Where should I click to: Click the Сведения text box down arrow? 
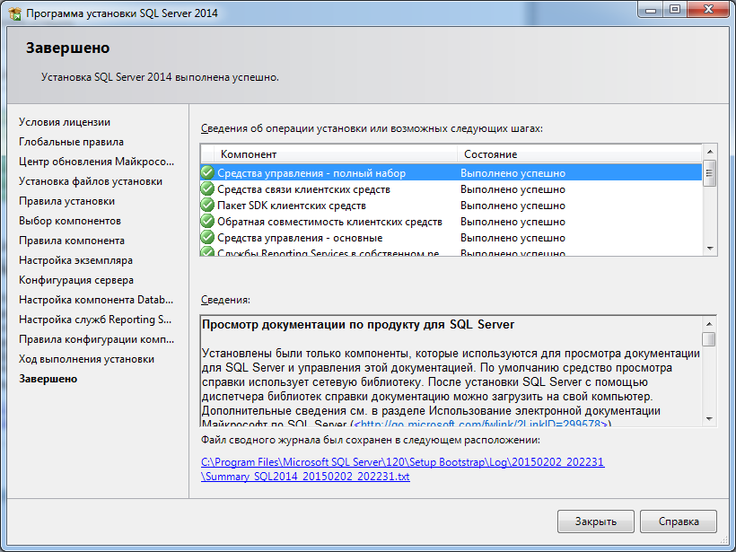pyautogui.click(x=709, y=418)
